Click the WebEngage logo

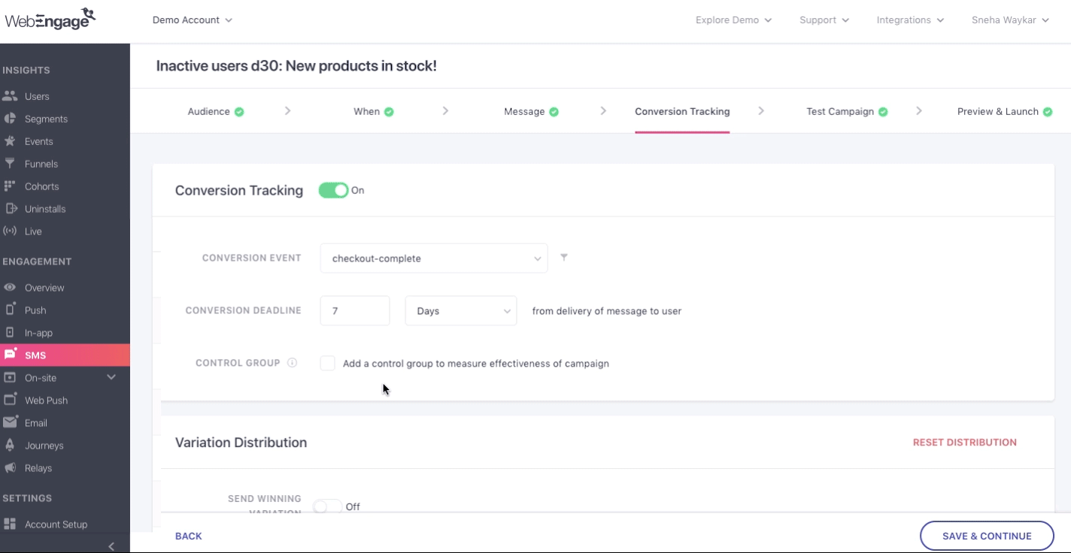pyautogui.click(x=50, y=19)
